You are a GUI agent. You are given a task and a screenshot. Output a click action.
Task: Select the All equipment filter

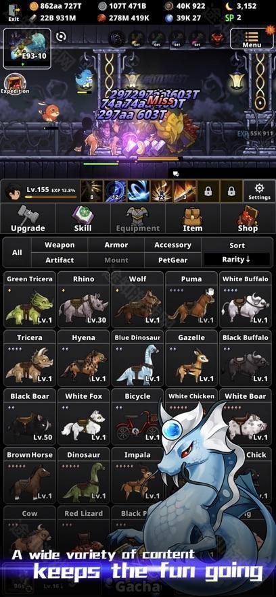coord(17,252)
